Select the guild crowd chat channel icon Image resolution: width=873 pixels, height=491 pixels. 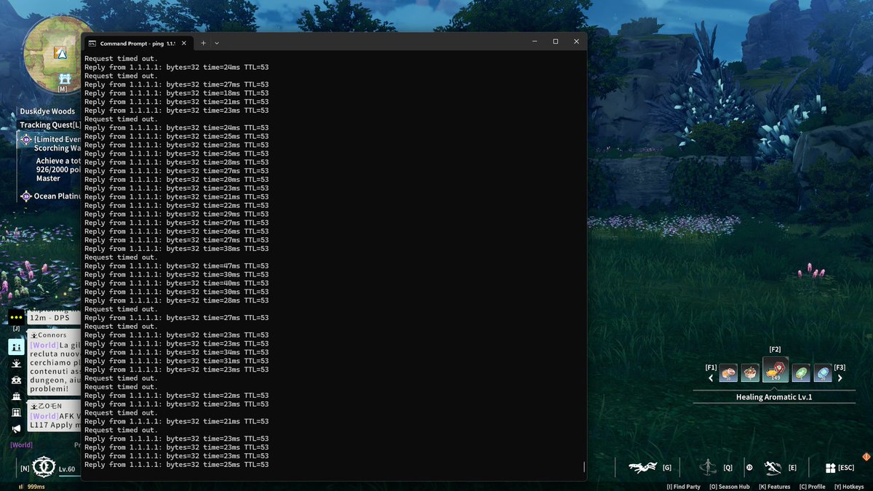tap(16, 396)
